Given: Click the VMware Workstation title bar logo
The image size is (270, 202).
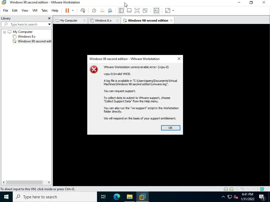Looking at the screenshot, I should (4, 2).
